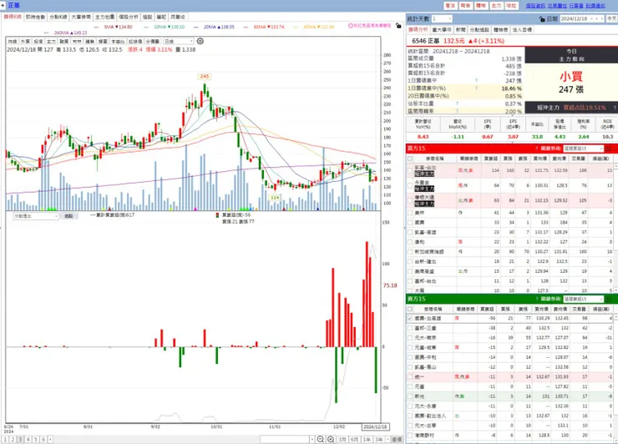This screenshot has width=618, height=444.
Task: Open dropdown arrow after the 3年 button
Action: point(388,439)
